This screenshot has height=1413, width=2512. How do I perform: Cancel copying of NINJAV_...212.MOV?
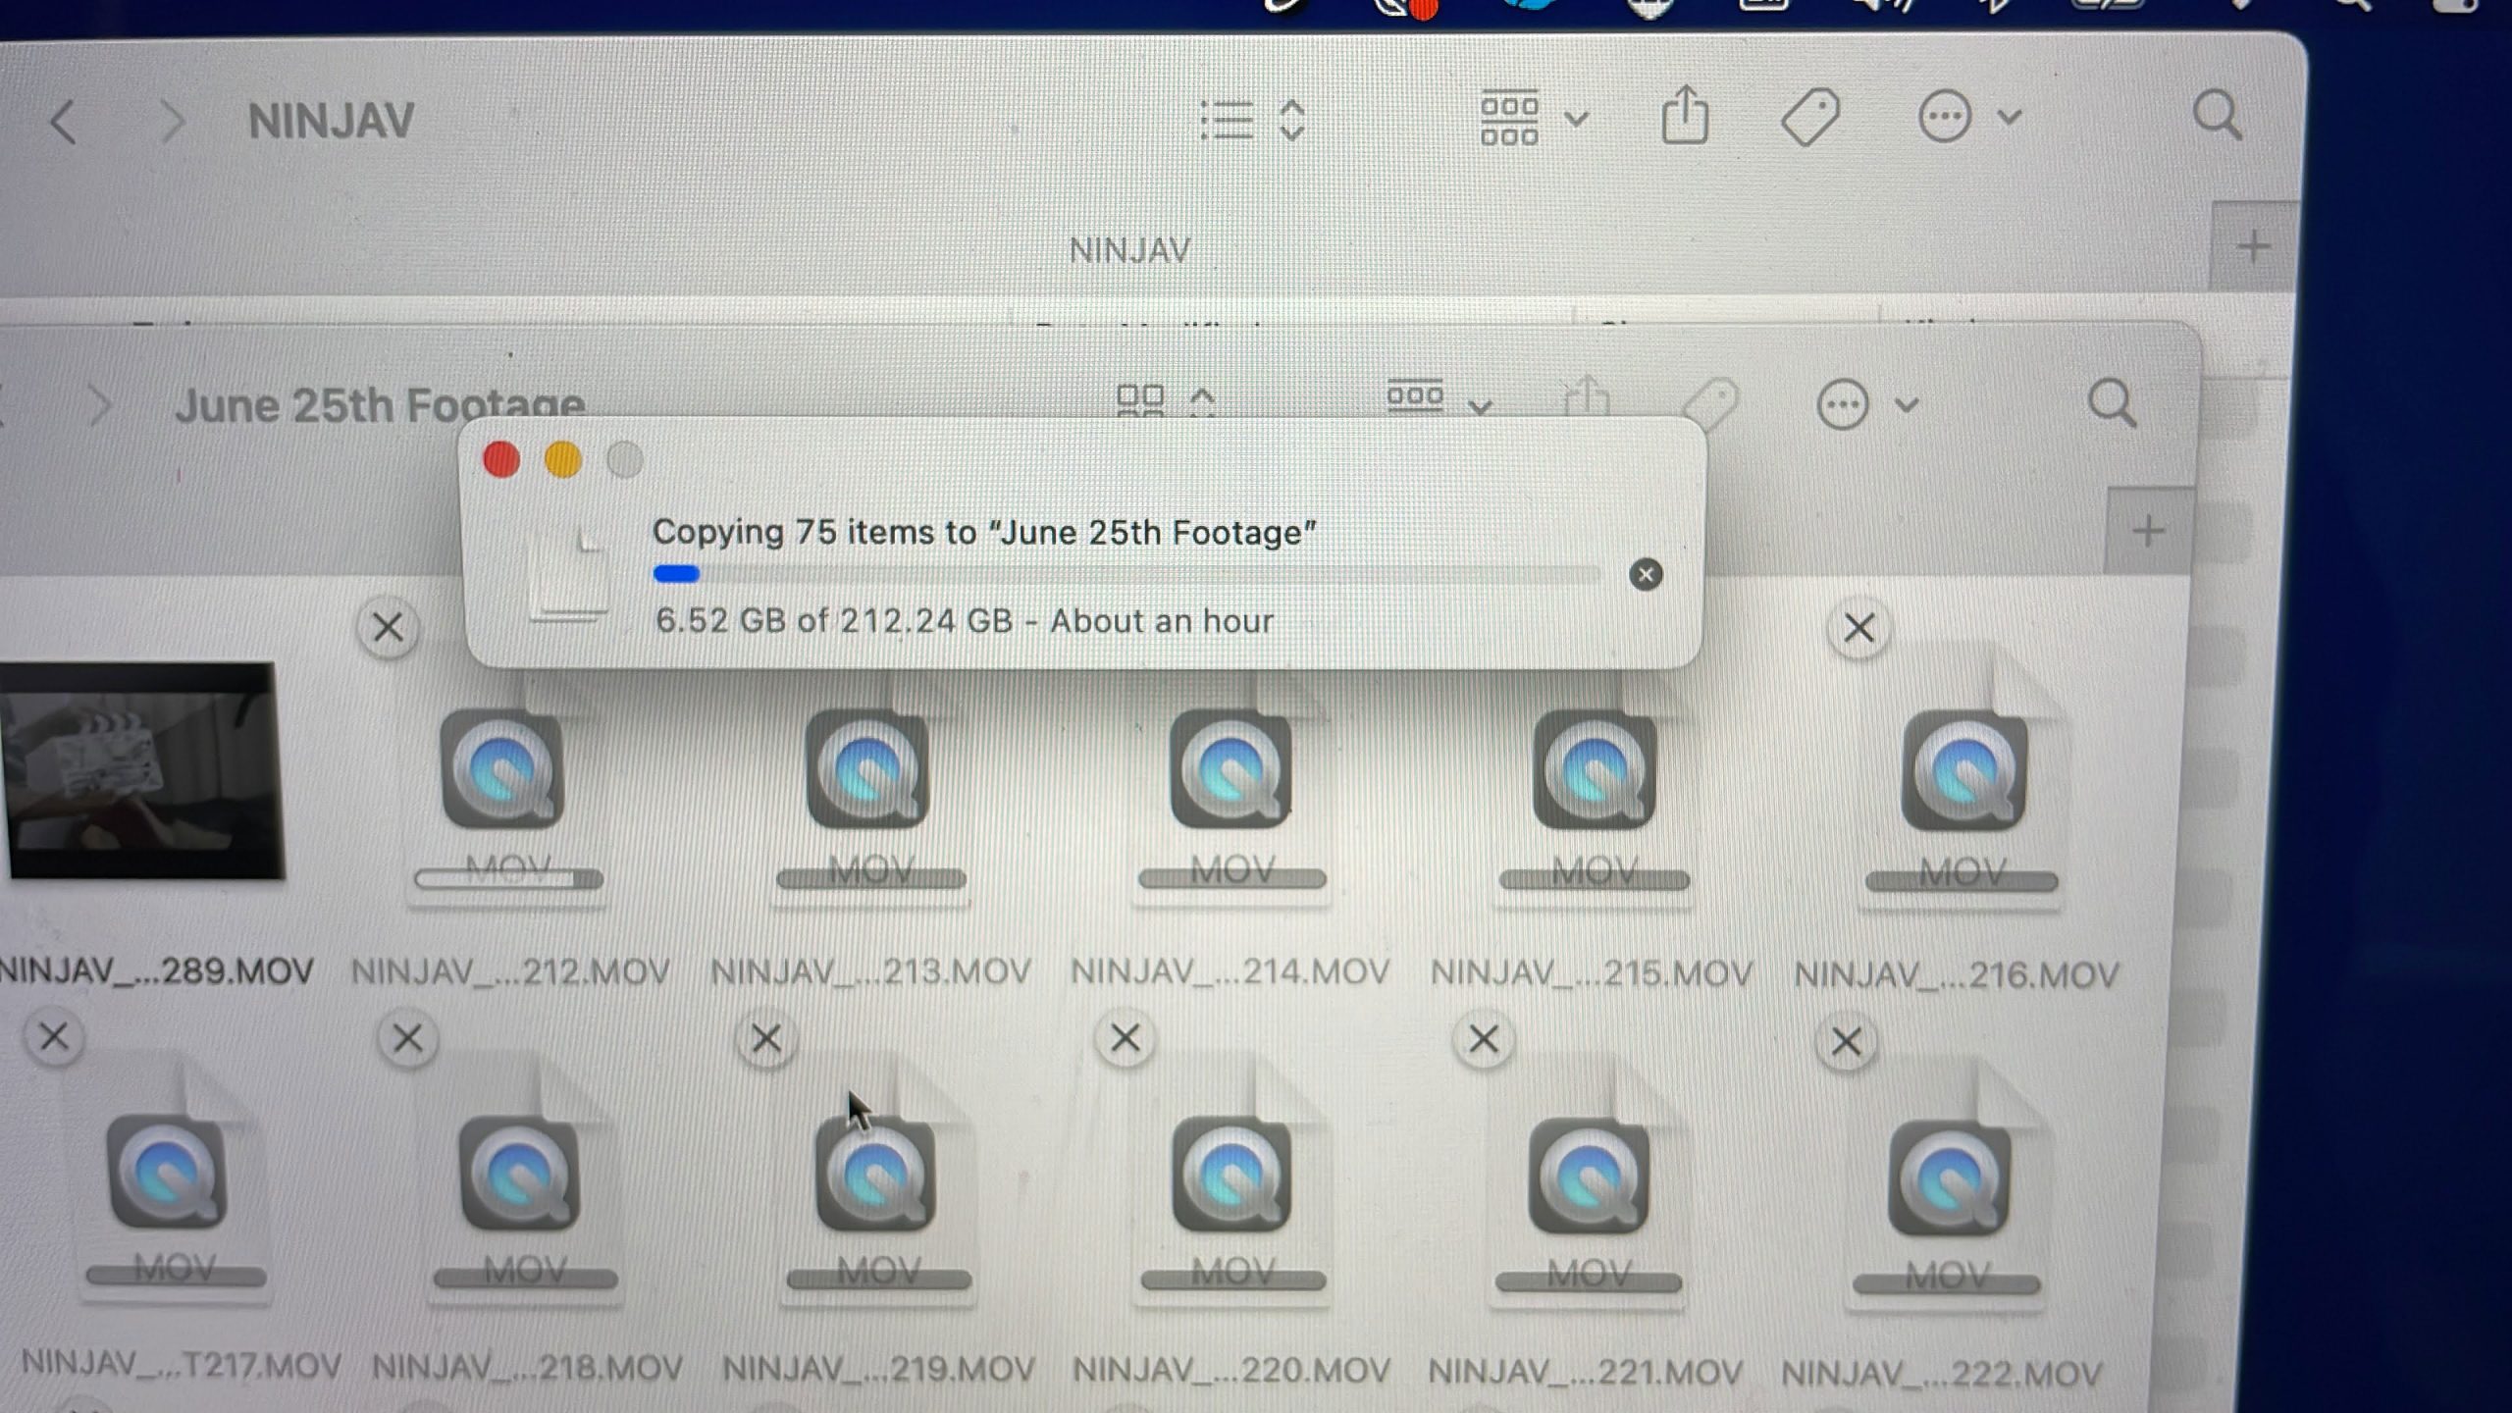pos(388,628)
